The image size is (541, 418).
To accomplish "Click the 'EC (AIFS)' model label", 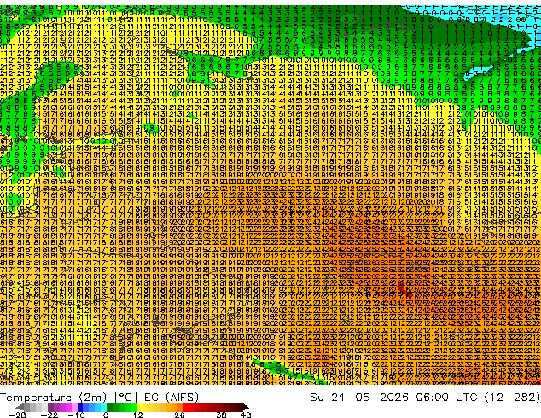I will tap(172, 398).
